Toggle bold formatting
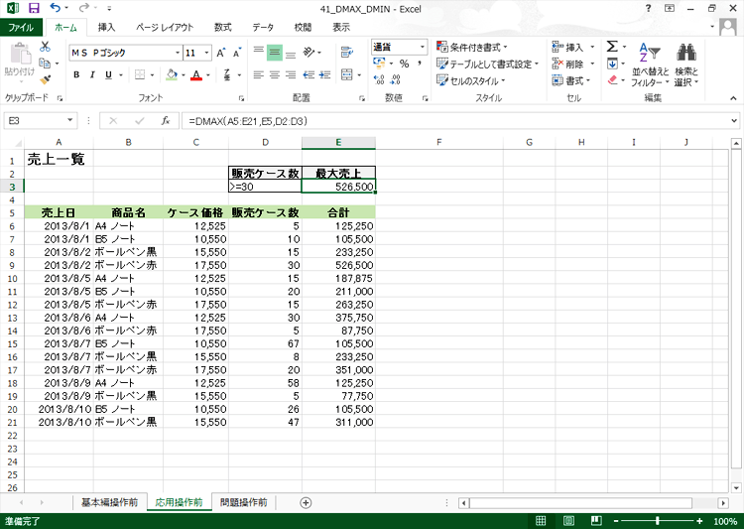 pyautogui.click(x=76, y=75)
